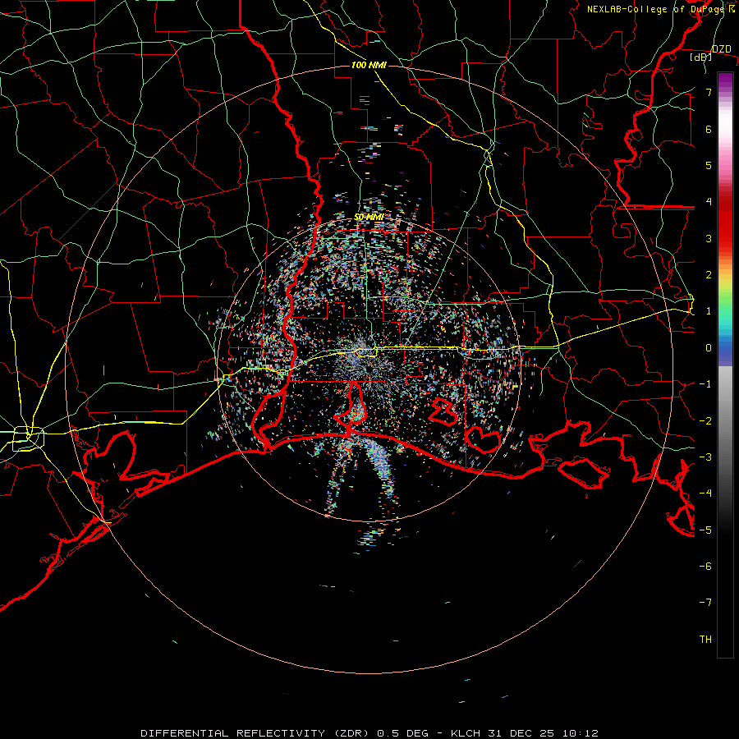
Task: Click the Differential Reflectivity (ZDR) caption text
Action: pyautogui.click(x=255, y=733)
